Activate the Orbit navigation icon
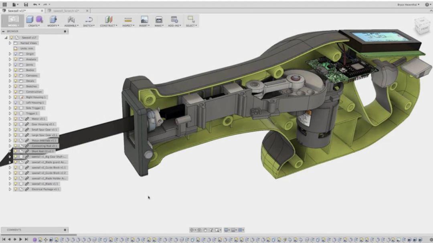Screen dimensions: 433x243 (192, 230)
